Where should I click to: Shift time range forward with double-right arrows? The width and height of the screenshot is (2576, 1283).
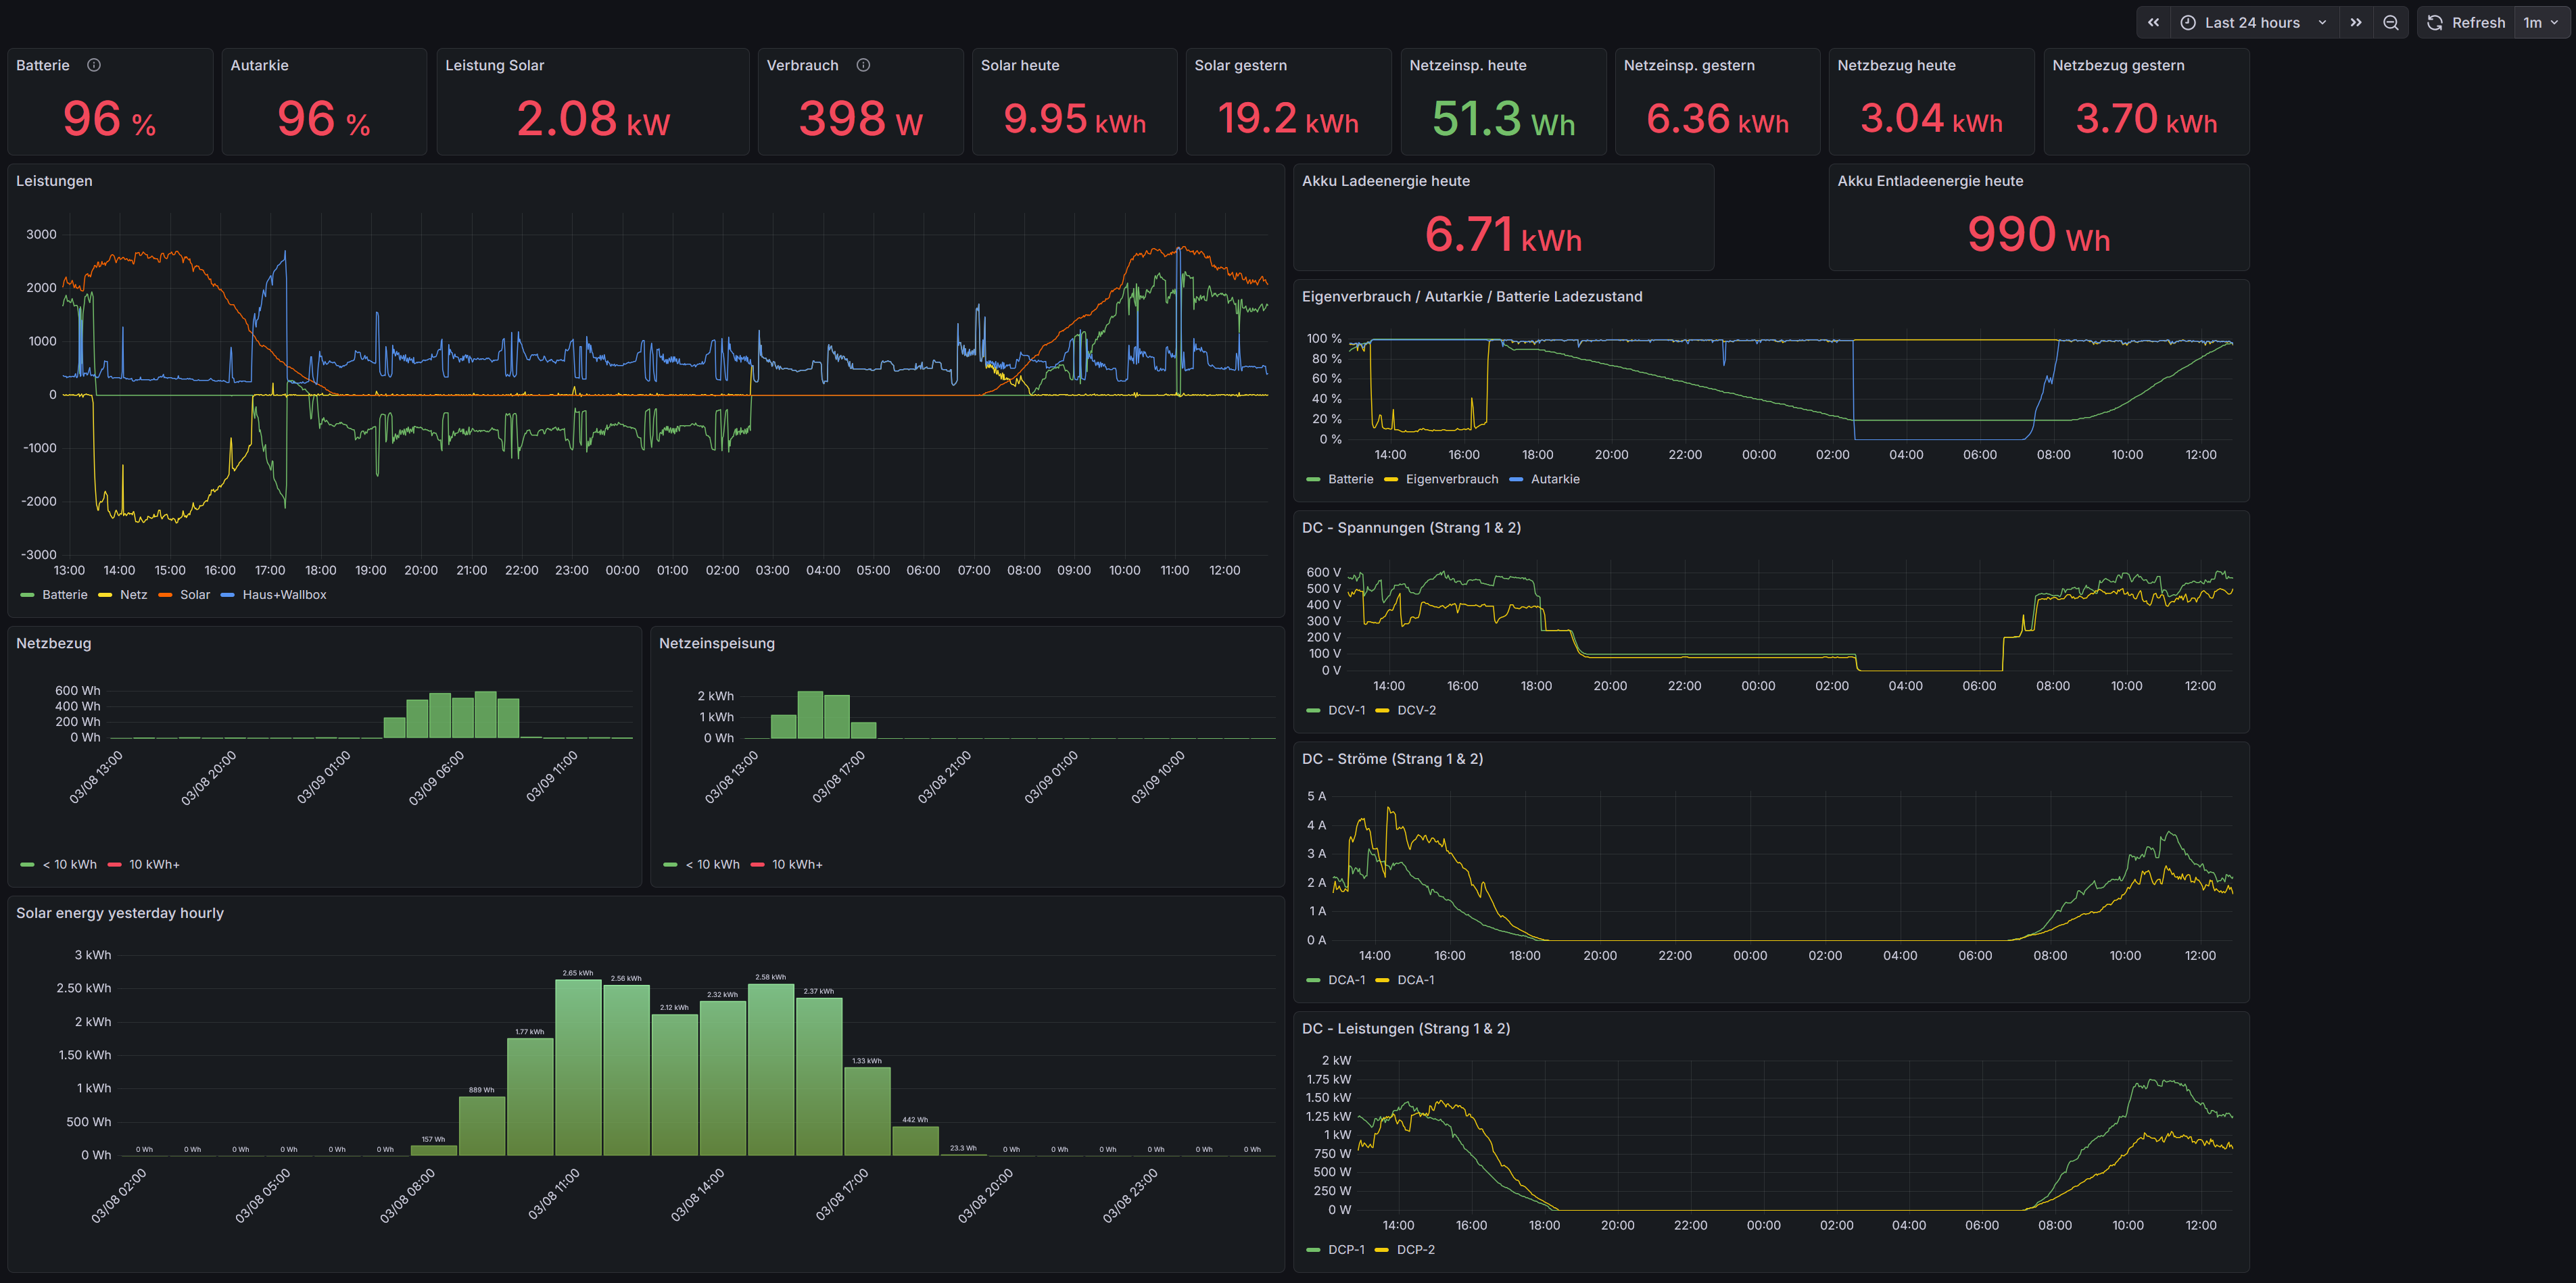coord(2356,22)
